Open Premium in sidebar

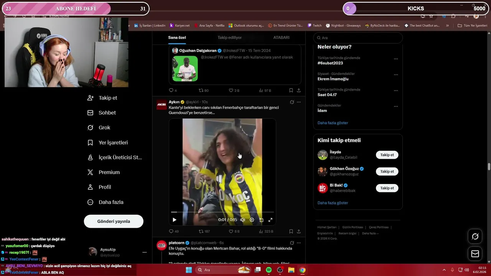click(104, 172)
